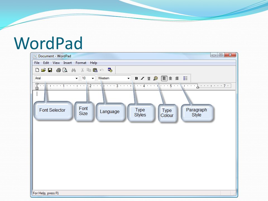This screenshot has height=201, width=268.
Task: Open Print Preview icon
Action: point(65,70)
